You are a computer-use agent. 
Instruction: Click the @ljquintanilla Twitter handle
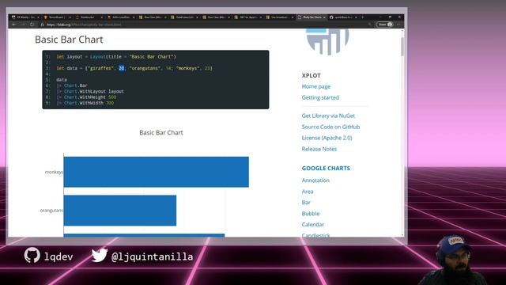click(x=152, y=256)
